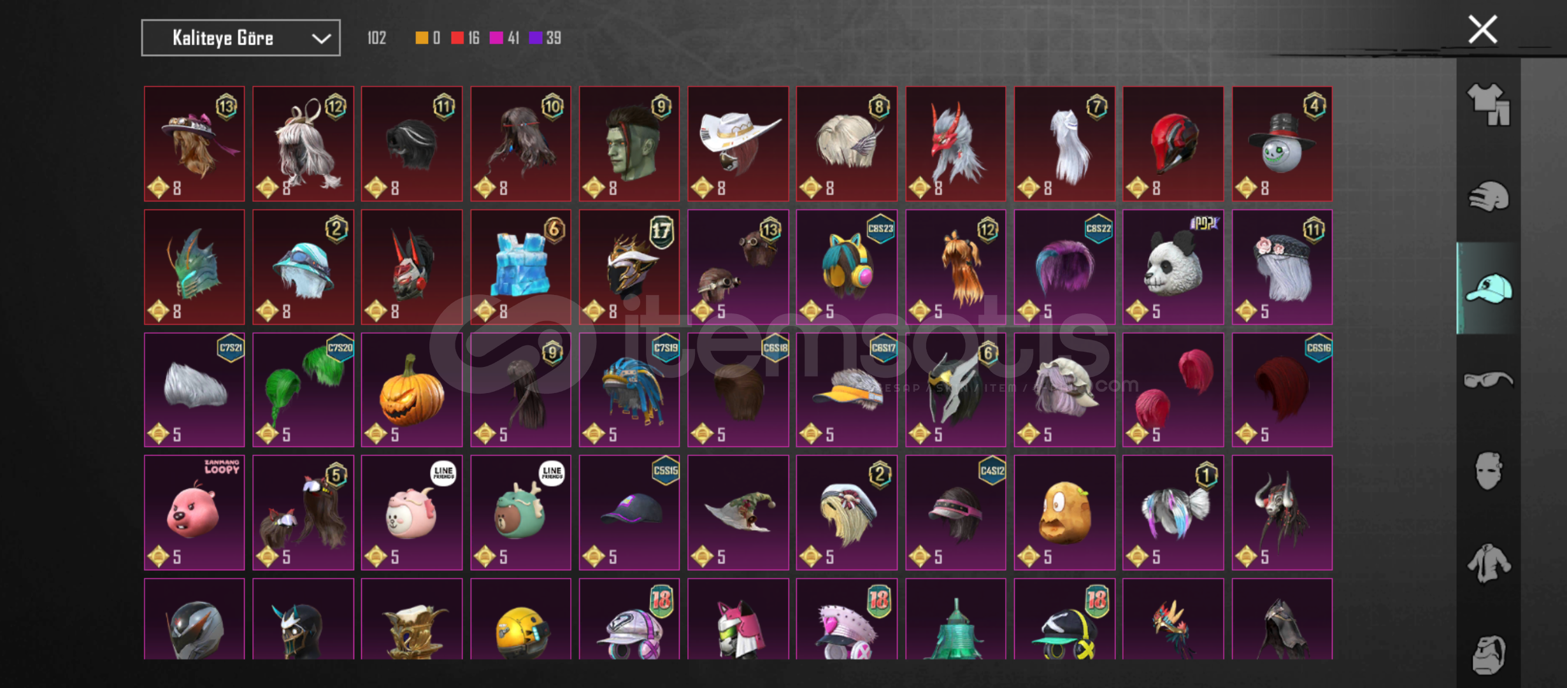Viewport: 1567px width, 688px height.
Task: Close the inventory with the X icon
Action: click(x=1482, y=29)
